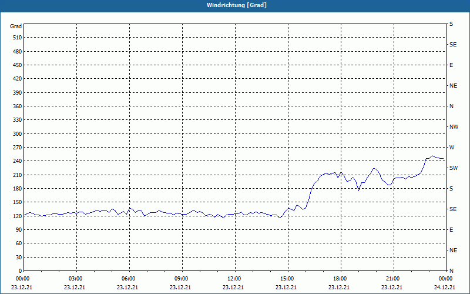Select the 270 y-axis value

(x=18, y=148)
